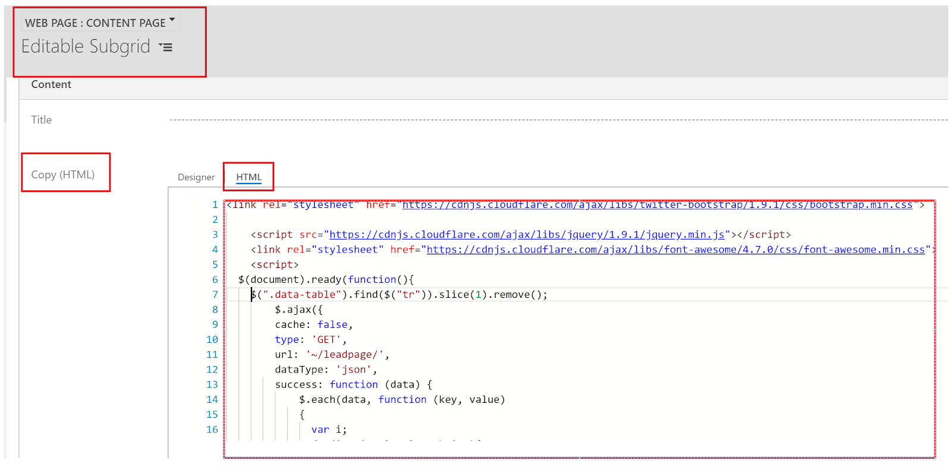The height and width of the screenshot is (470, 951).
Task: Open the record menu icon next to Editable Subgrid
Action: click(x=166, y=47)
